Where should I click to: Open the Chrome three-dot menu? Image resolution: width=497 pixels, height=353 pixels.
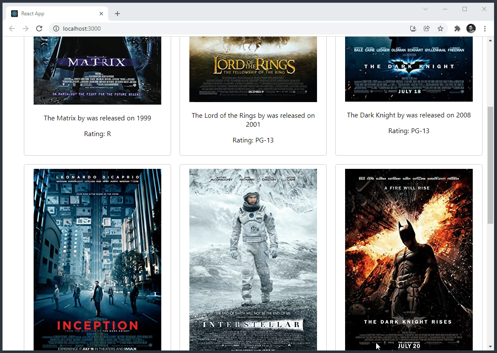(485, 28)
